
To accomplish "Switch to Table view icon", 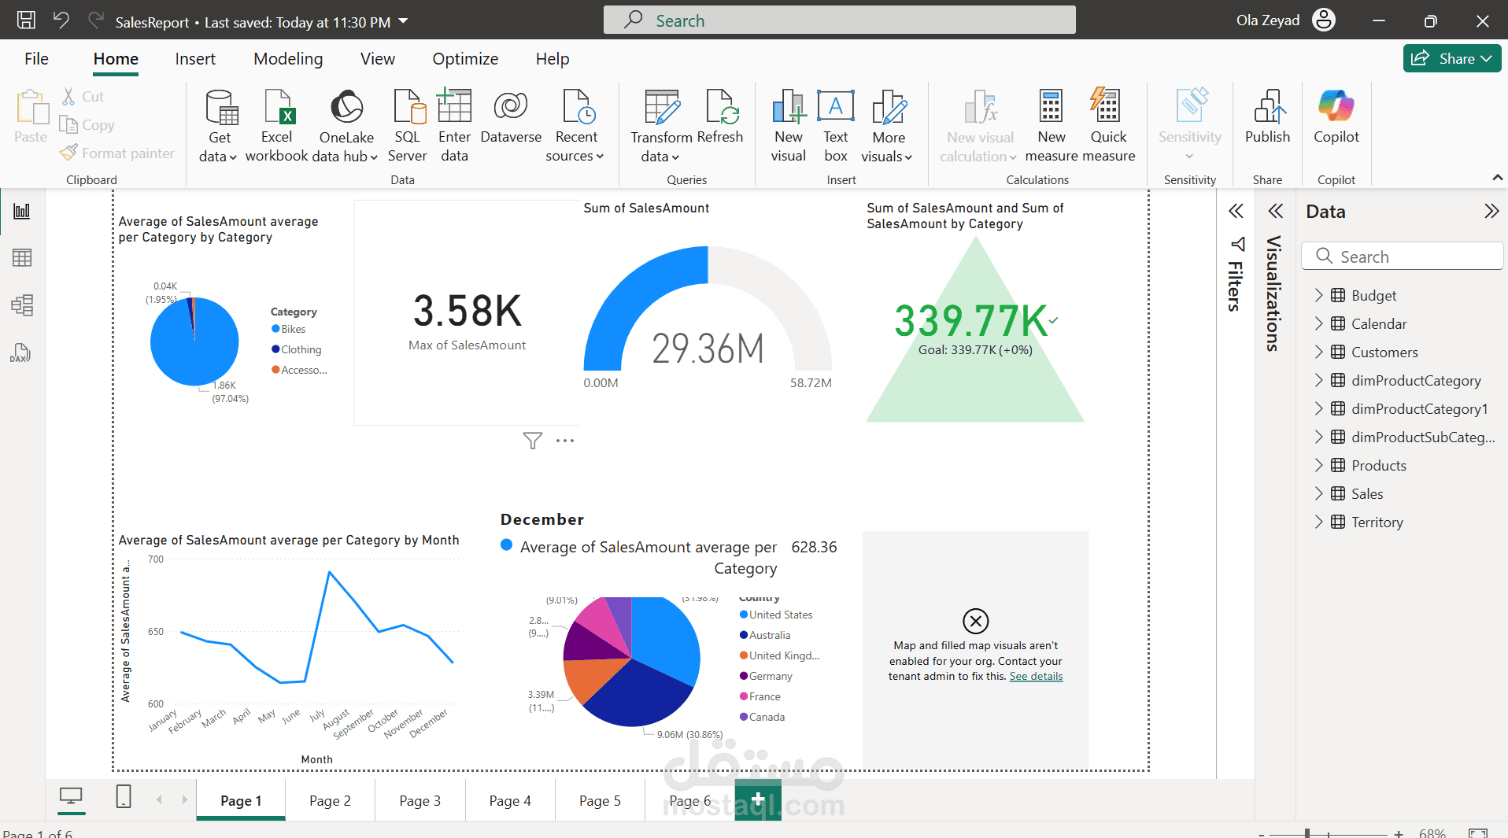I will tap(22, 258).
